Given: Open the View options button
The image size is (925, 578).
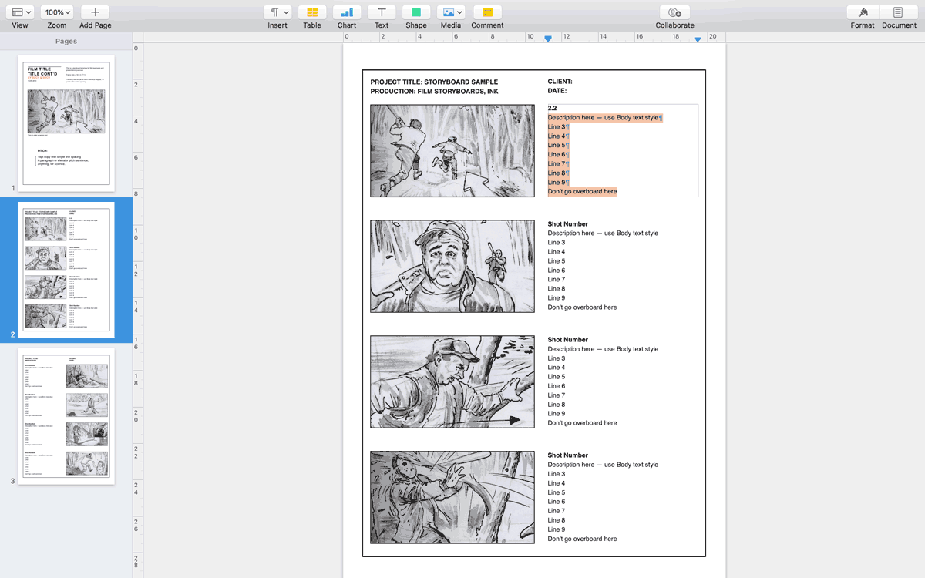Looking at the screenshot, I should pyautogui.click(x=21, y=12).
